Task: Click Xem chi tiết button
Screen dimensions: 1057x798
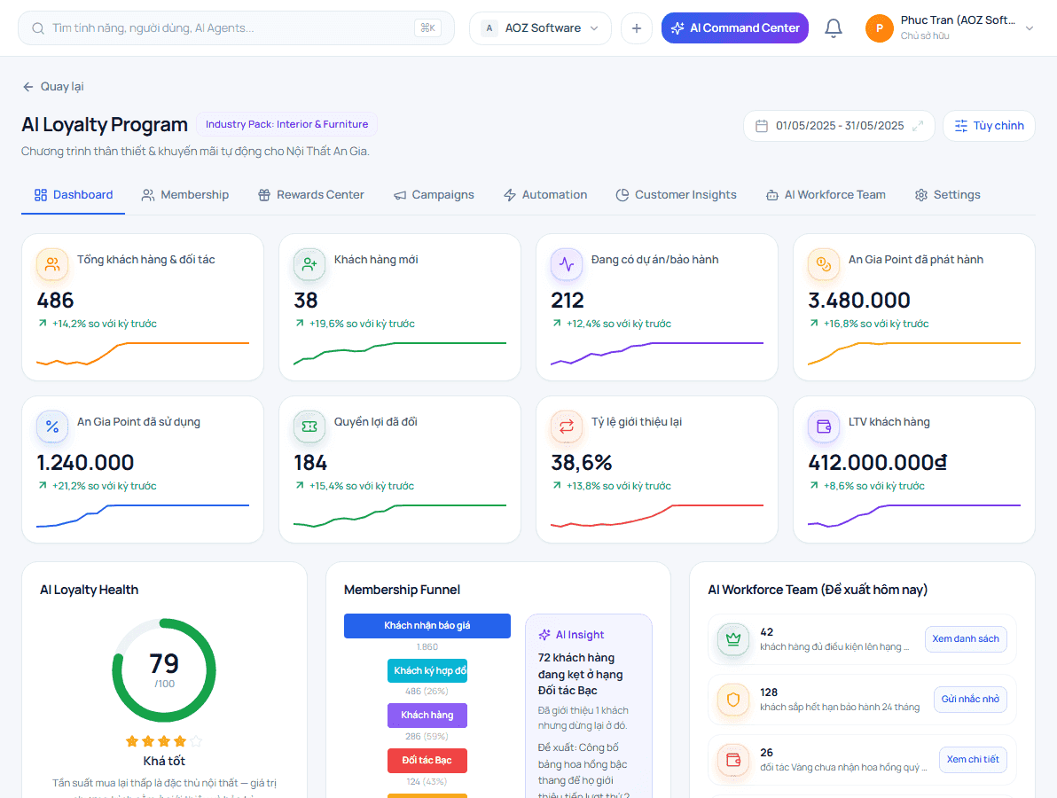Action: click(x=973, y=760)
